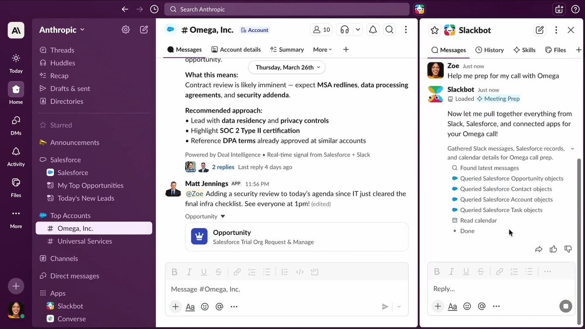The height and width of the screenshot is (329, 585).
Task: Click the Search Anthropic field
Action: [287, 9]
